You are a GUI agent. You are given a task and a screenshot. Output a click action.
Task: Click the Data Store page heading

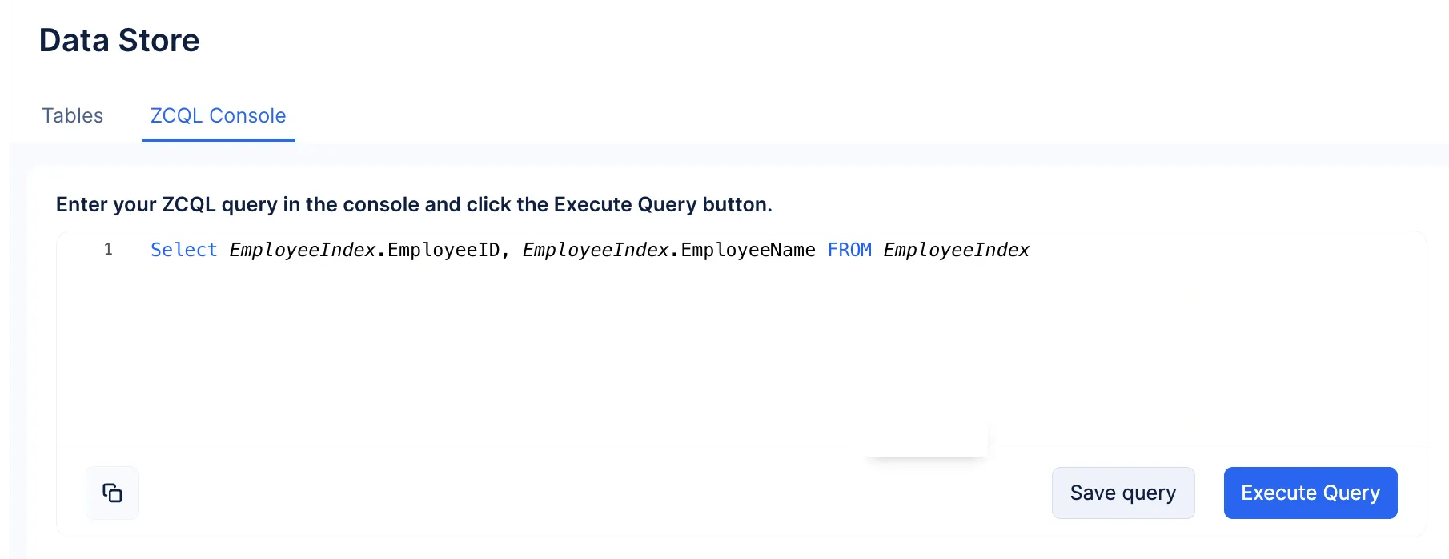click(119, 40)
